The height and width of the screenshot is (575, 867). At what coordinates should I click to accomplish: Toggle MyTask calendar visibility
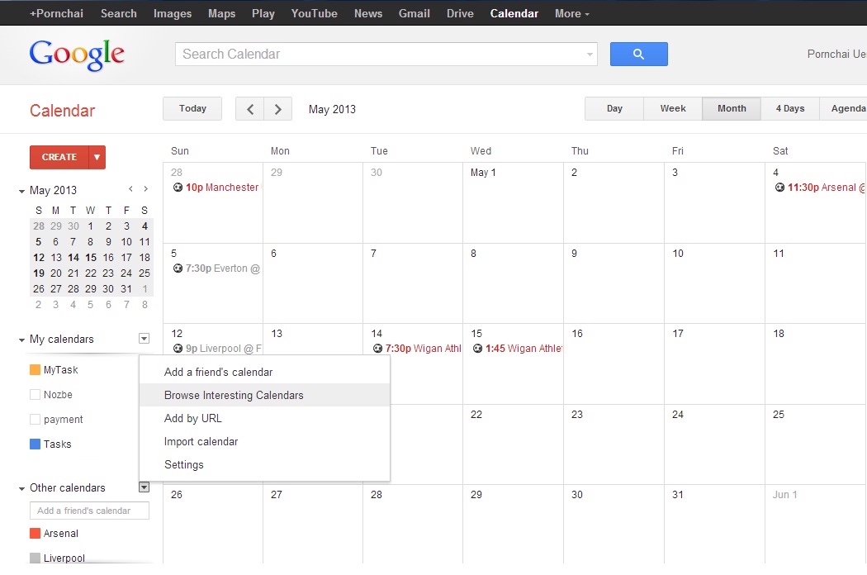35,369
